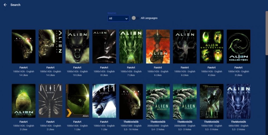
Task: Click the '4 Likes' text
Action: (212, 75)
